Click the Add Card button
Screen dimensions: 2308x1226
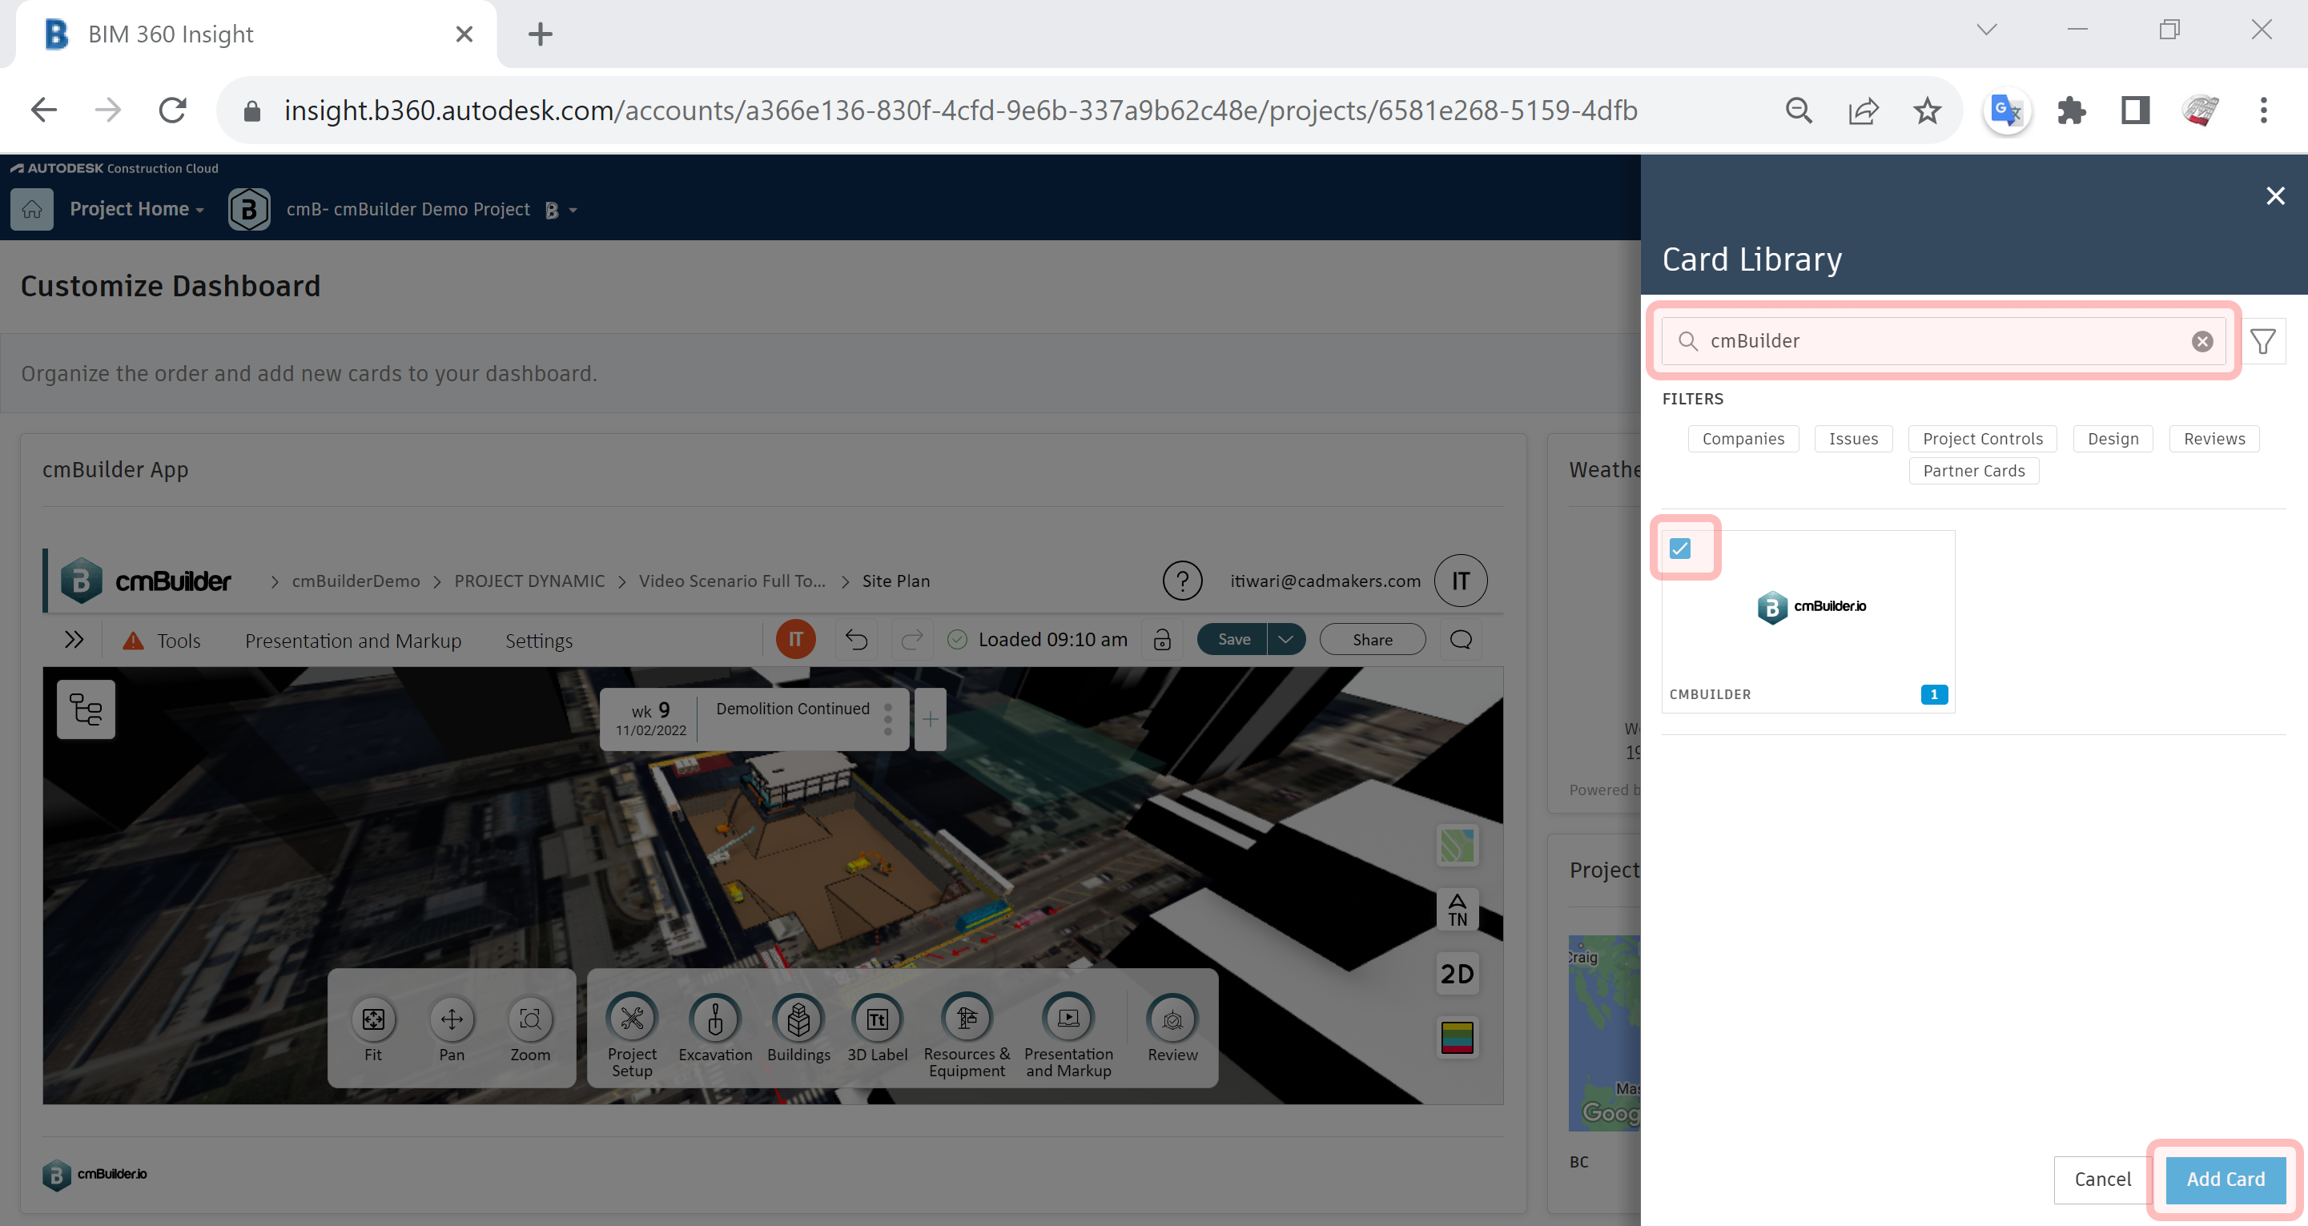[x=2225, y=1179]
